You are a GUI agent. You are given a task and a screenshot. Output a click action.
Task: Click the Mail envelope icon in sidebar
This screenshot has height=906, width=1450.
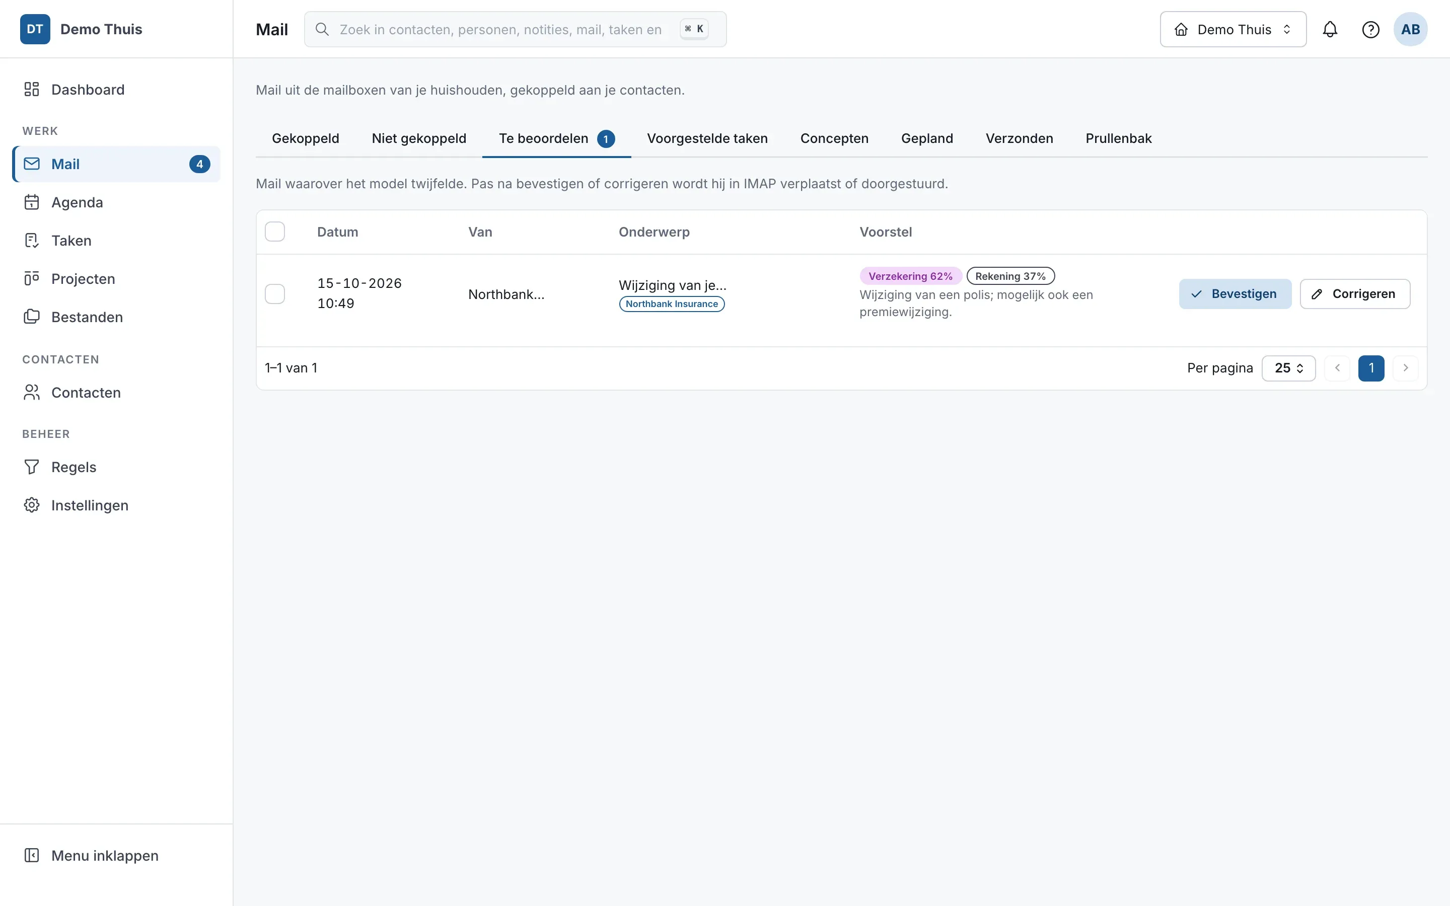pos(32,164)
